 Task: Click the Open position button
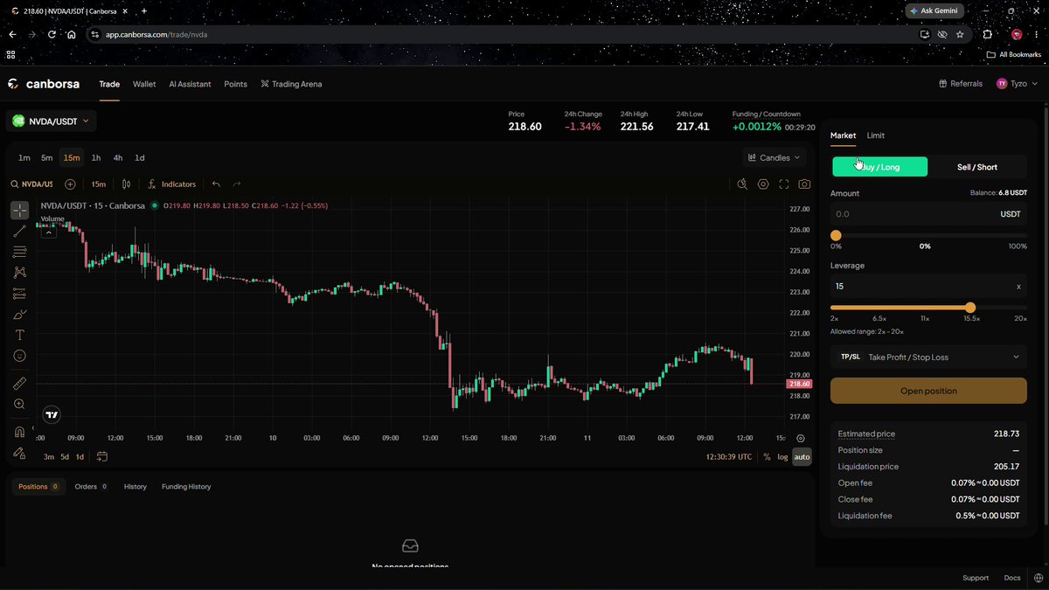(x=928, y=391)
